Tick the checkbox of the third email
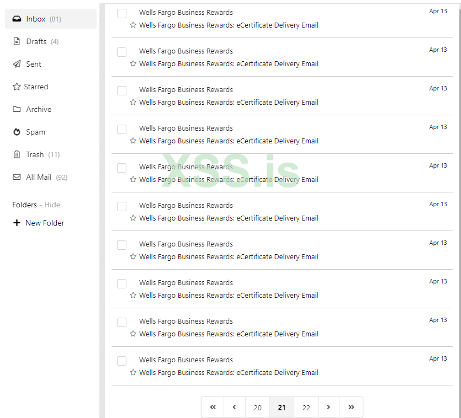461x418 pixels. 121,90
